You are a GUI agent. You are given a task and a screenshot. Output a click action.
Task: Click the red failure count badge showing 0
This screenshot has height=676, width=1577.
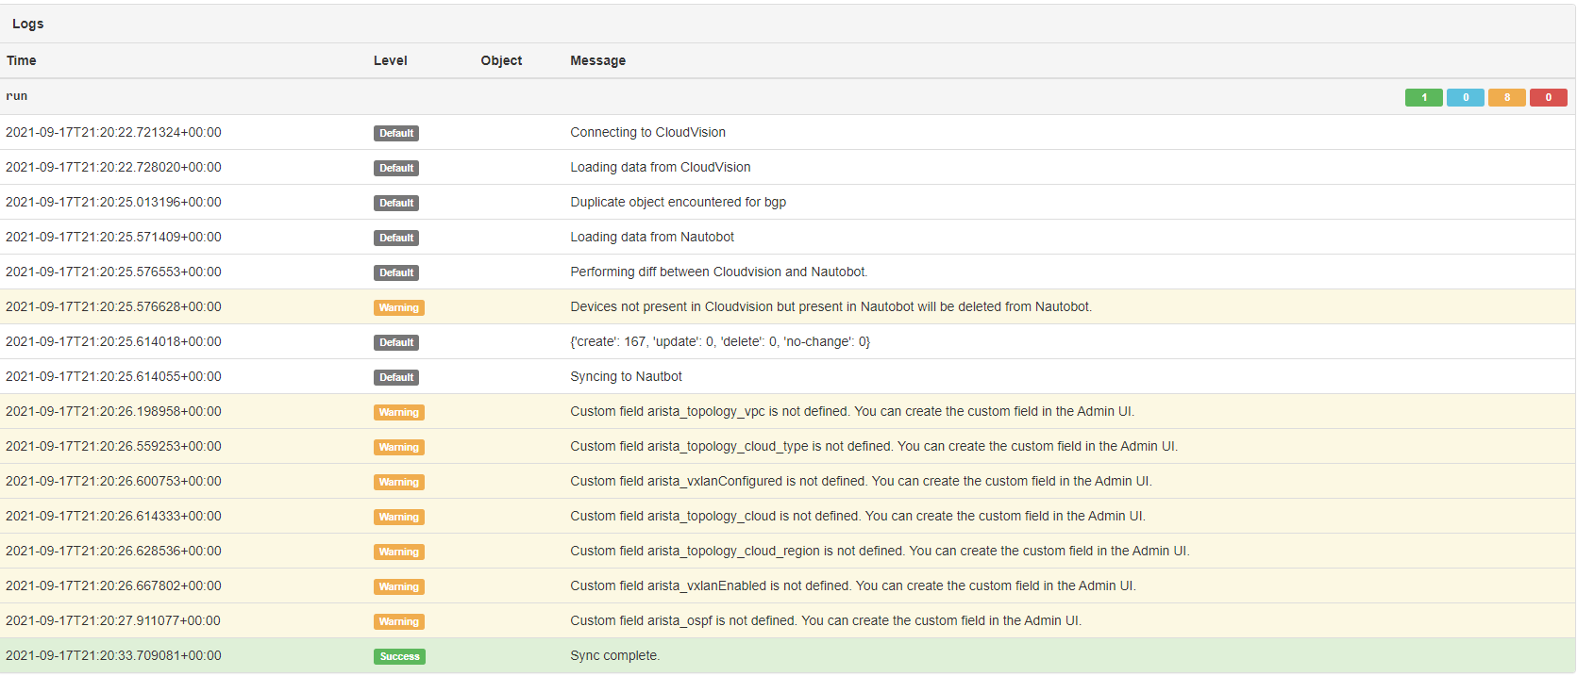pyautogui.click(x=1549, y=97)
